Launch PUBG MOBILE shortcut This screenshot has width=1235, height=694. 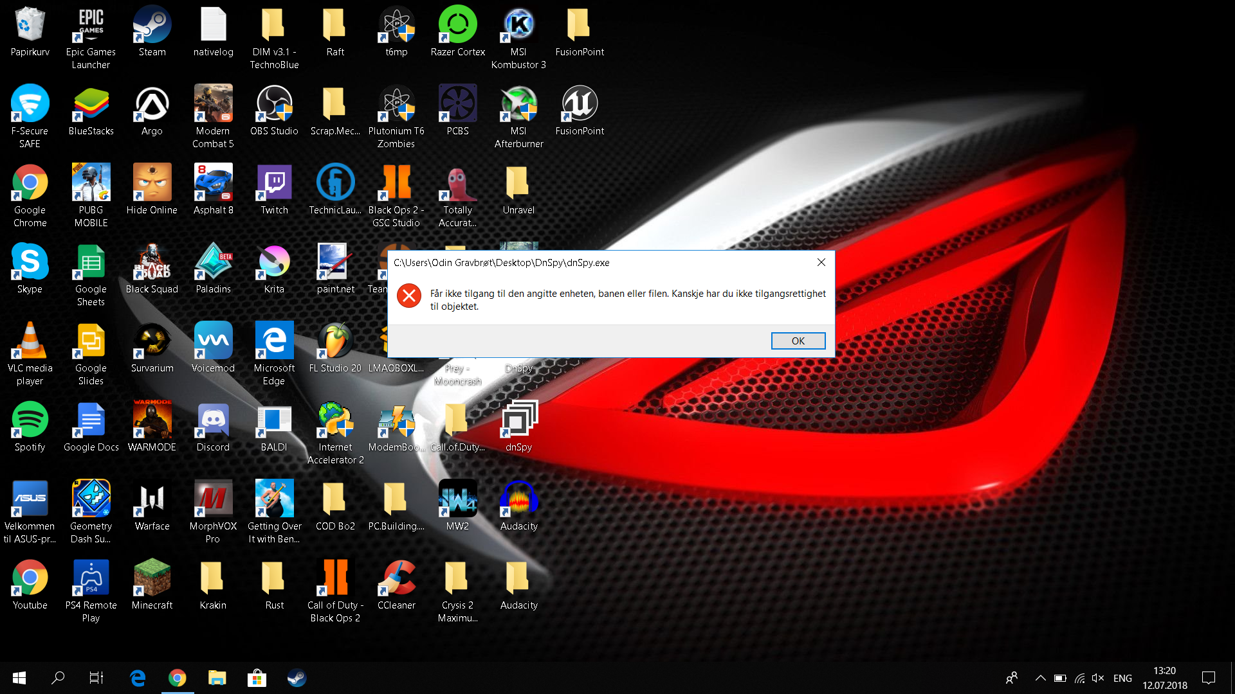click(91, 196)
